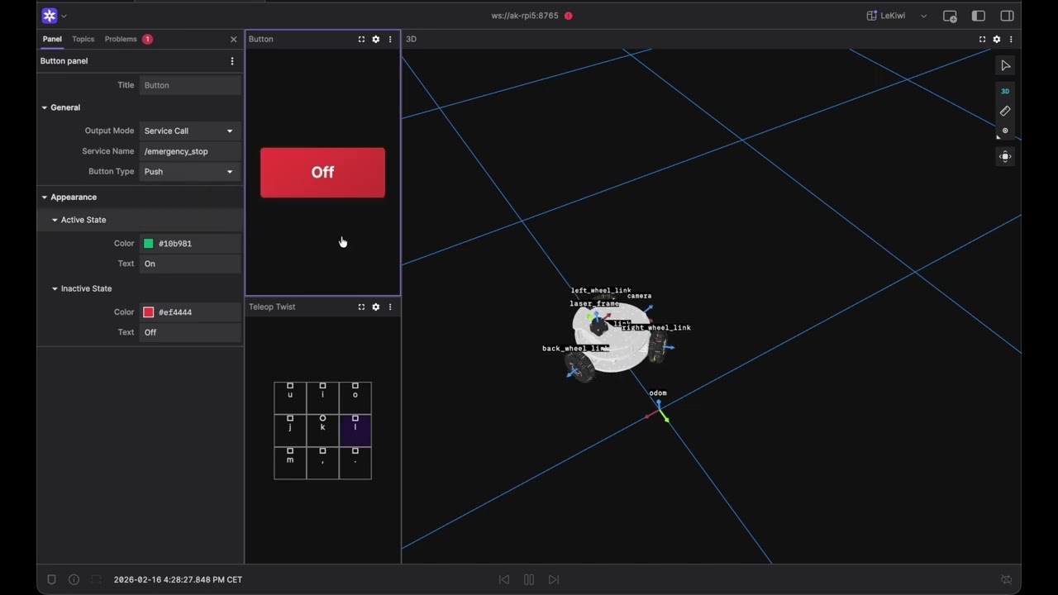Screen dimensions: 1058x595
Task: Open the data source info icon
Action: click(74, 579)
